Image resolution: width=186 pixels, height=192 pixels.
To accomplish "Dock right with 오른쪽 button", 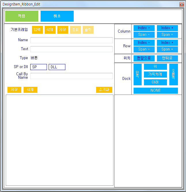I will pos(174,74).
